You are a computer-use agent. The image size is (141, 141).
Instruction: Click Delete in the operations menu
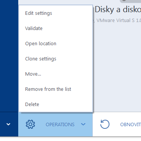32,105
